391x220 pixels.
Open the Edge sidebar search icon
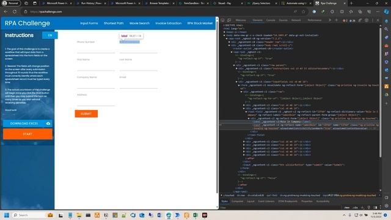[386, 29]
